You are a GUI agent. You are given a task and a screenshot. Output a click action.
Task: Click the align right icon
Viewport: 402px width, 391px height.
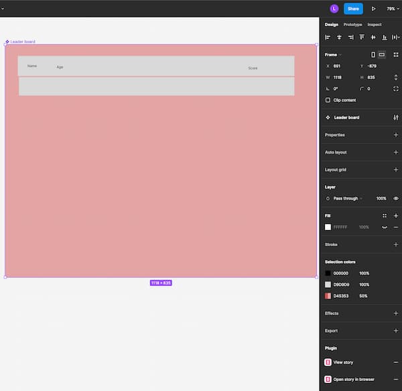pyautogui.click(x=350, y=38)
